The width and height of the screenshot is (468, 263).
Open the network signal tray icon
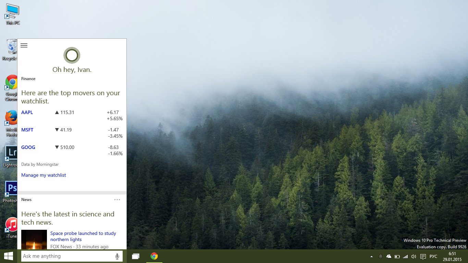[x=405, y=256]
